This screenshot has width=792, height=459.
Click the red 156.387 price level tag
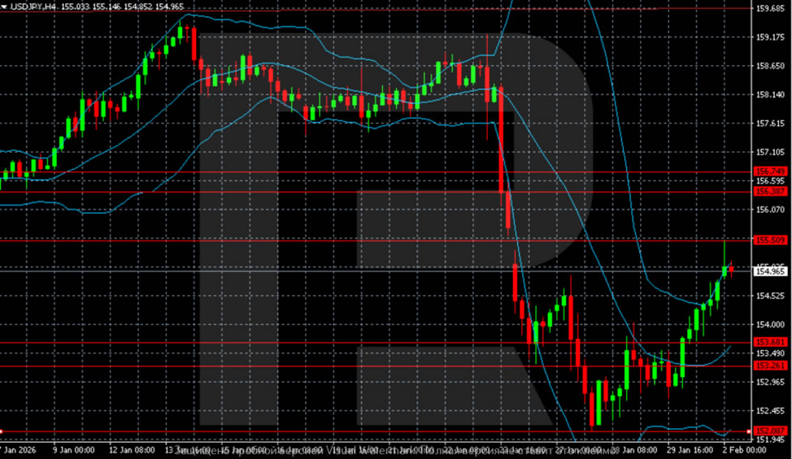[770, 191]
